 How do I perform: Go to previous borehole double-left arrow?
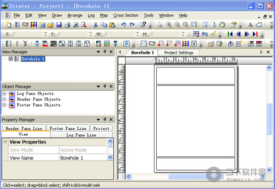(238, 34)
